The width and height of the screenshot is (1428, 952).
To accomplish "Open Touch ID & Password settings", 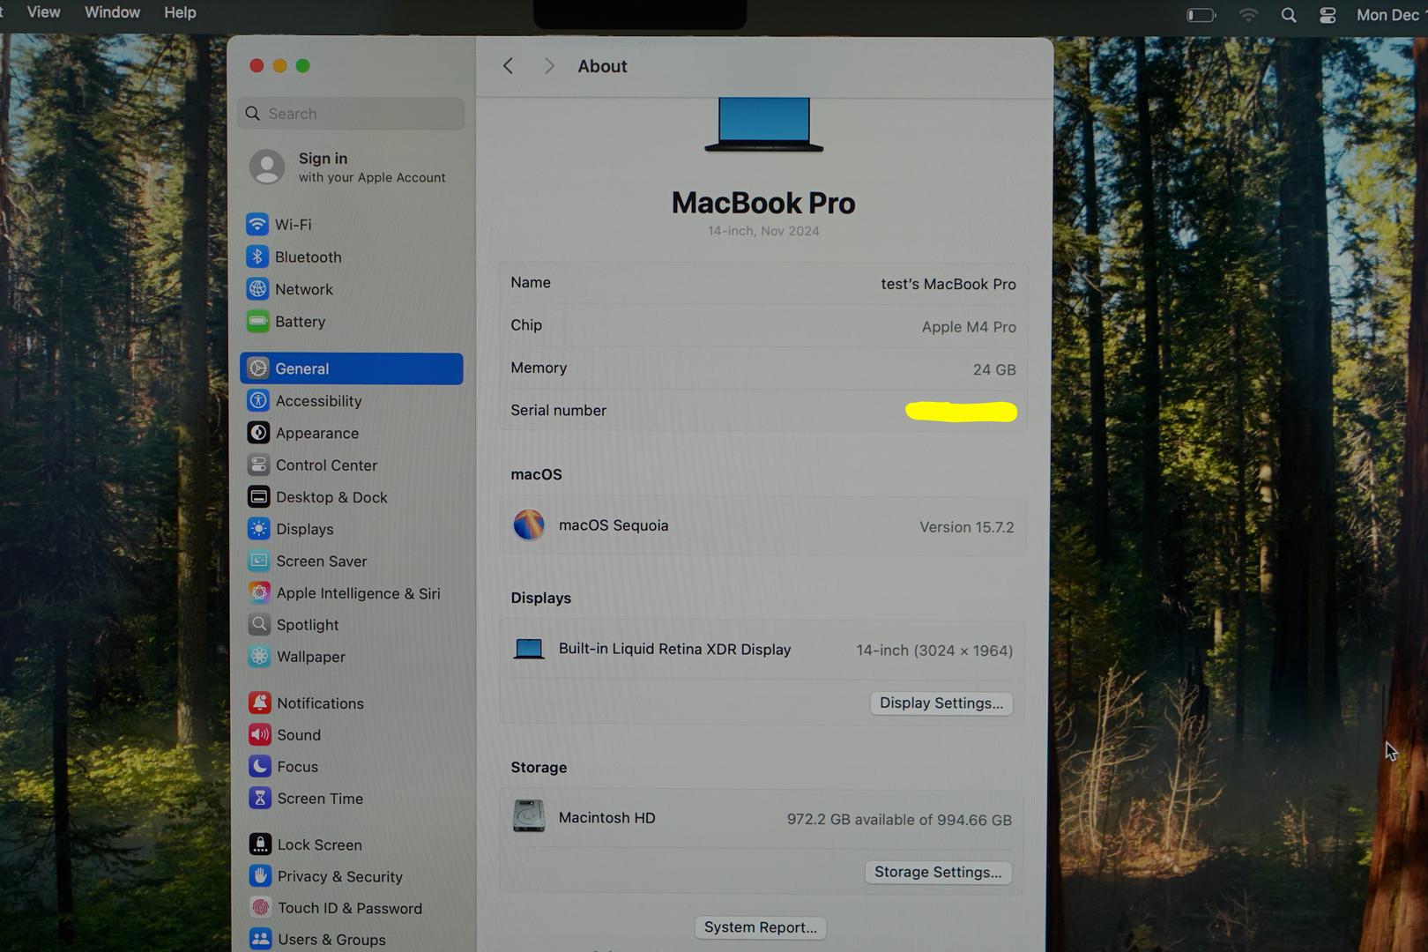I will [x=349, y=908].
